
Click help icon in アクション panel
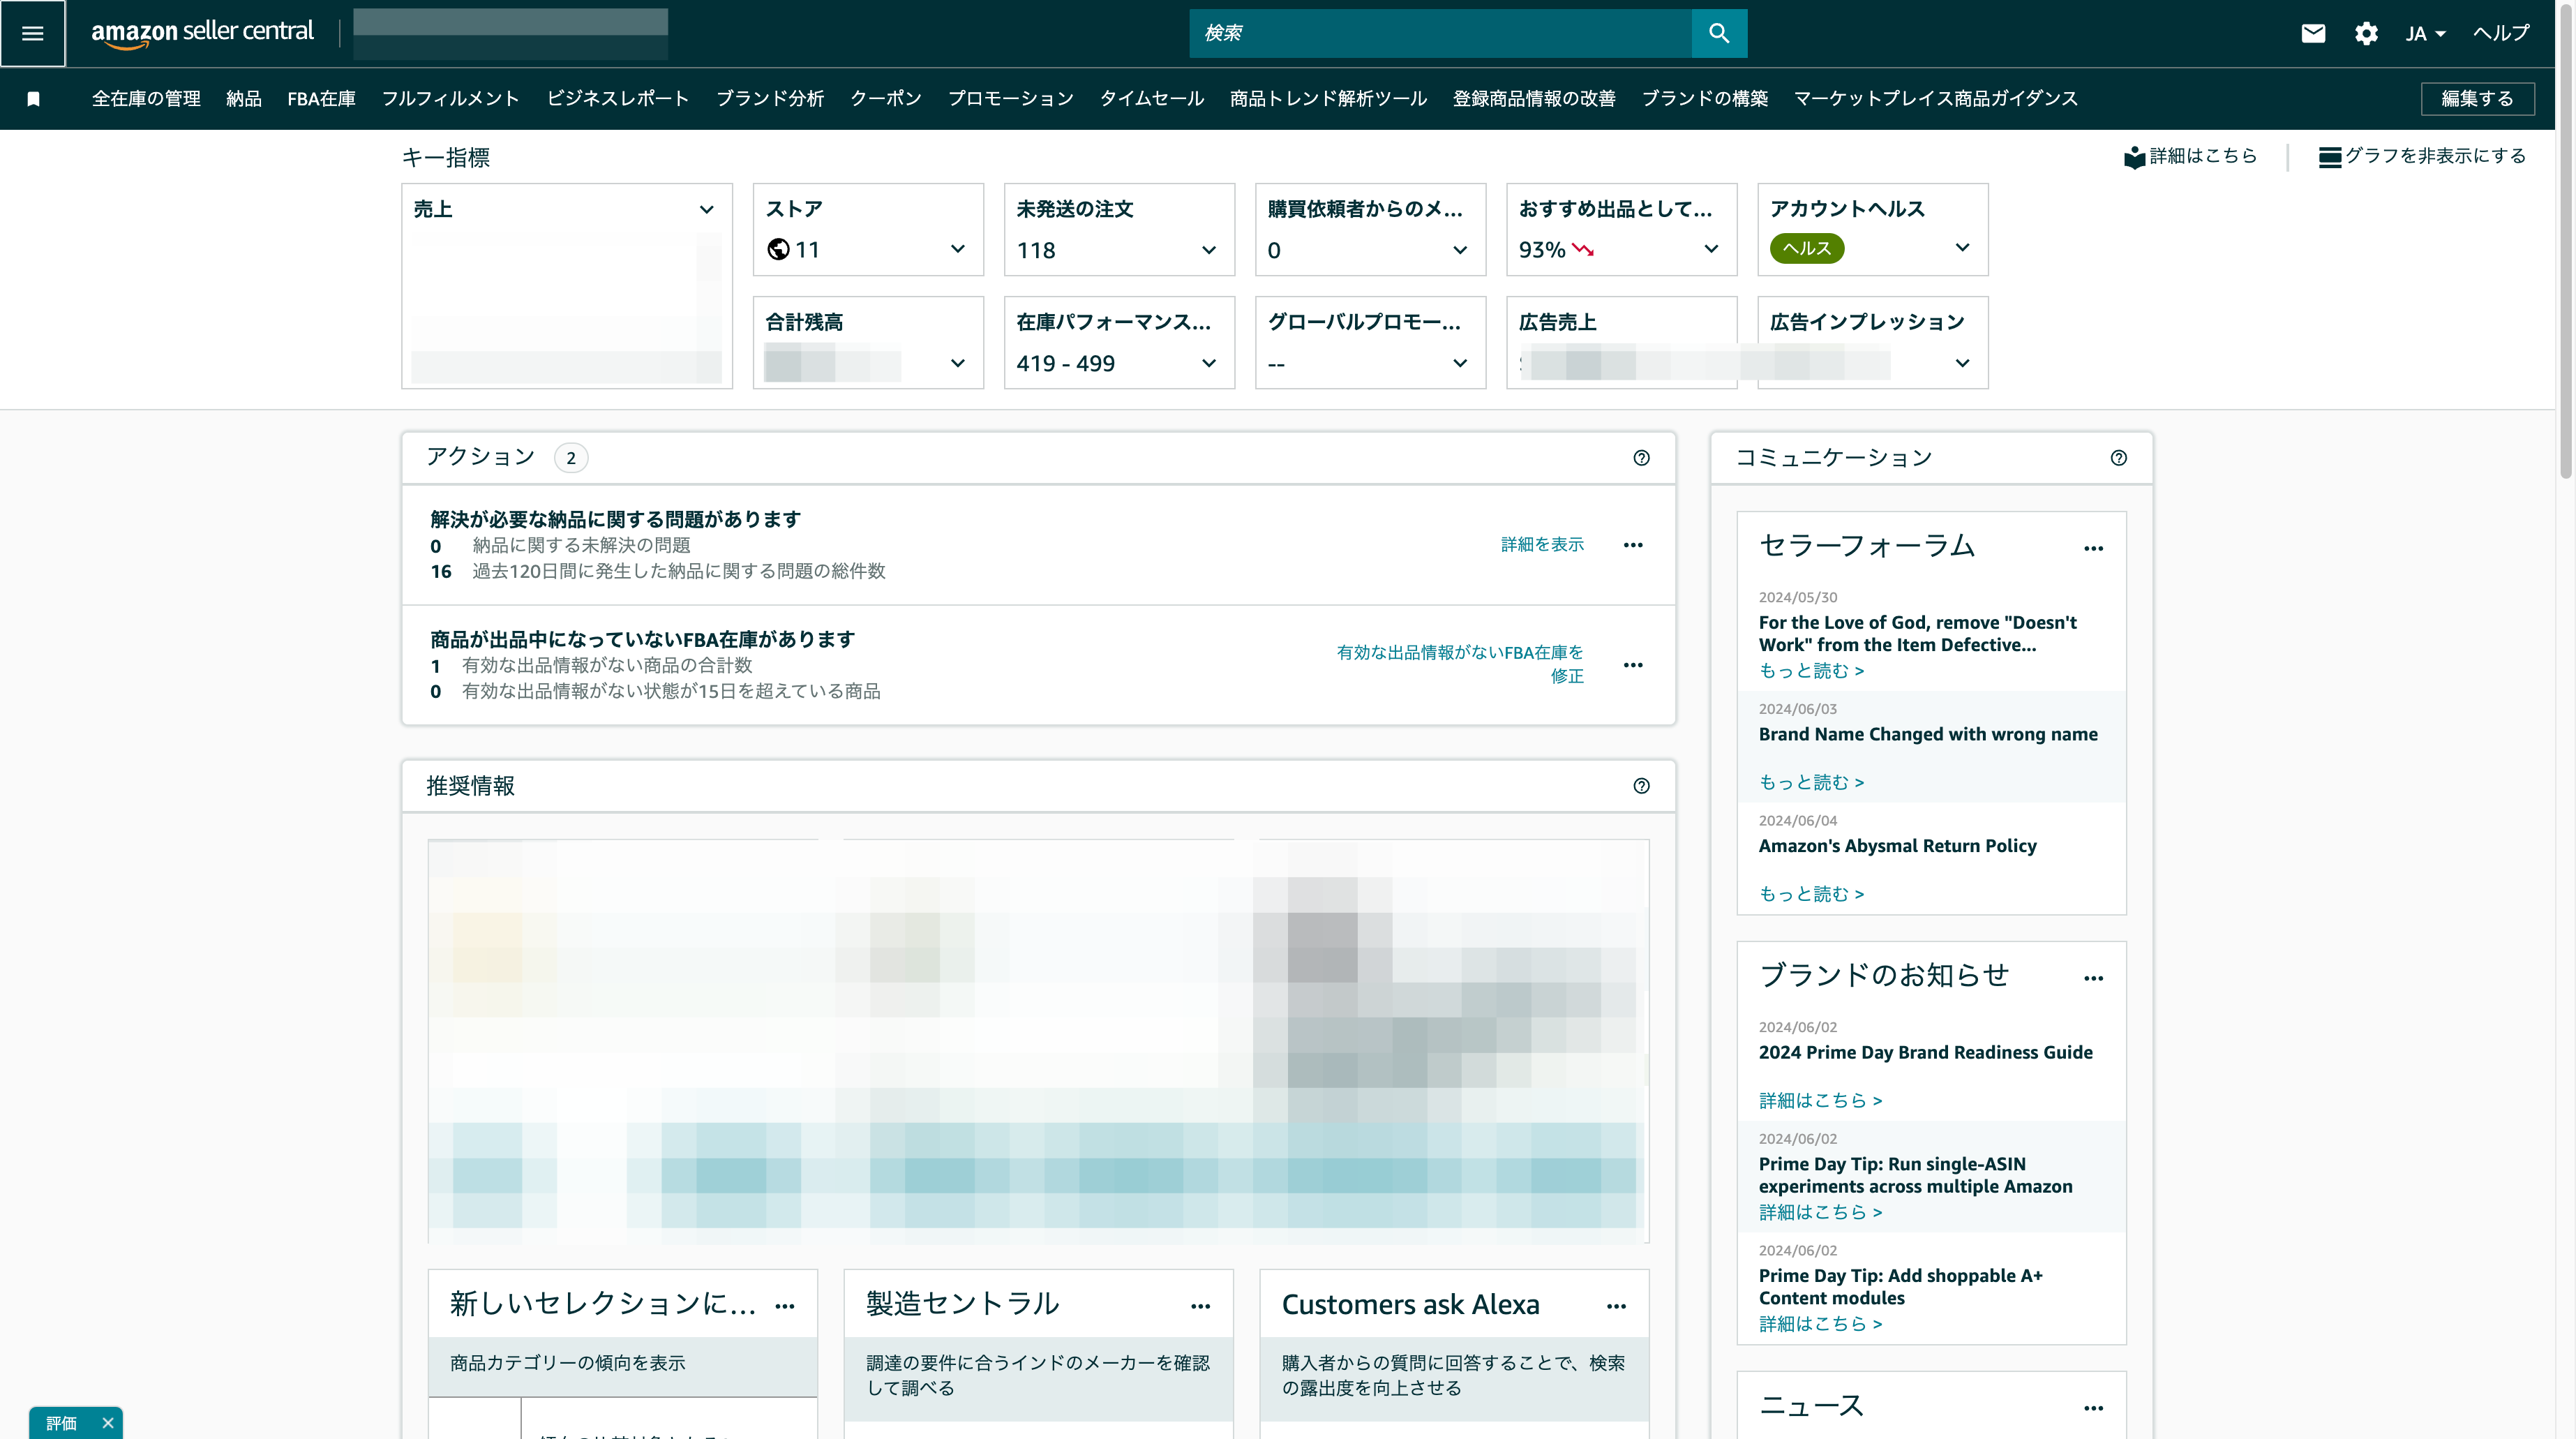coord(1641,458)
